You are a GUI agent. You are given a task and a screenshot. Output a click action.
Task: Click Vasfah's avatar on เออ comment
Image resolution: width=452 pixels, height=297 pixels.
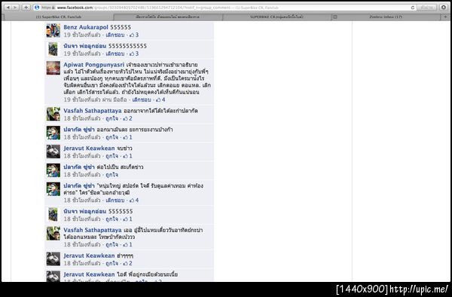click(53, 233)
